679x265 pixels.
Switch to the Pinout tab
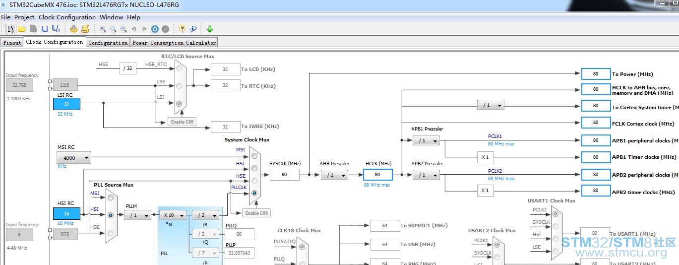tap(12, 43)
